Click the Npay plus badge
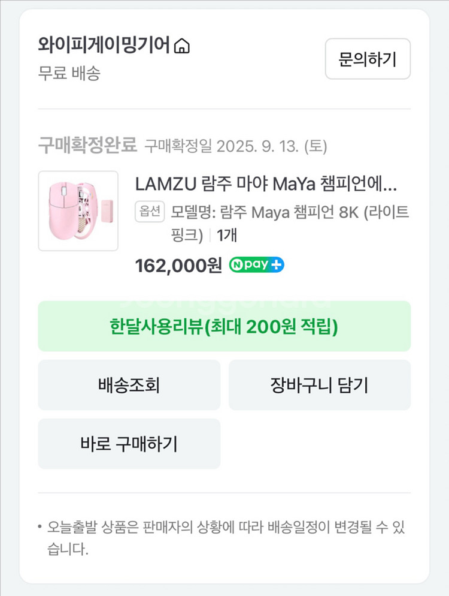This screenshot has height=596, width=449. click(257, 265)
